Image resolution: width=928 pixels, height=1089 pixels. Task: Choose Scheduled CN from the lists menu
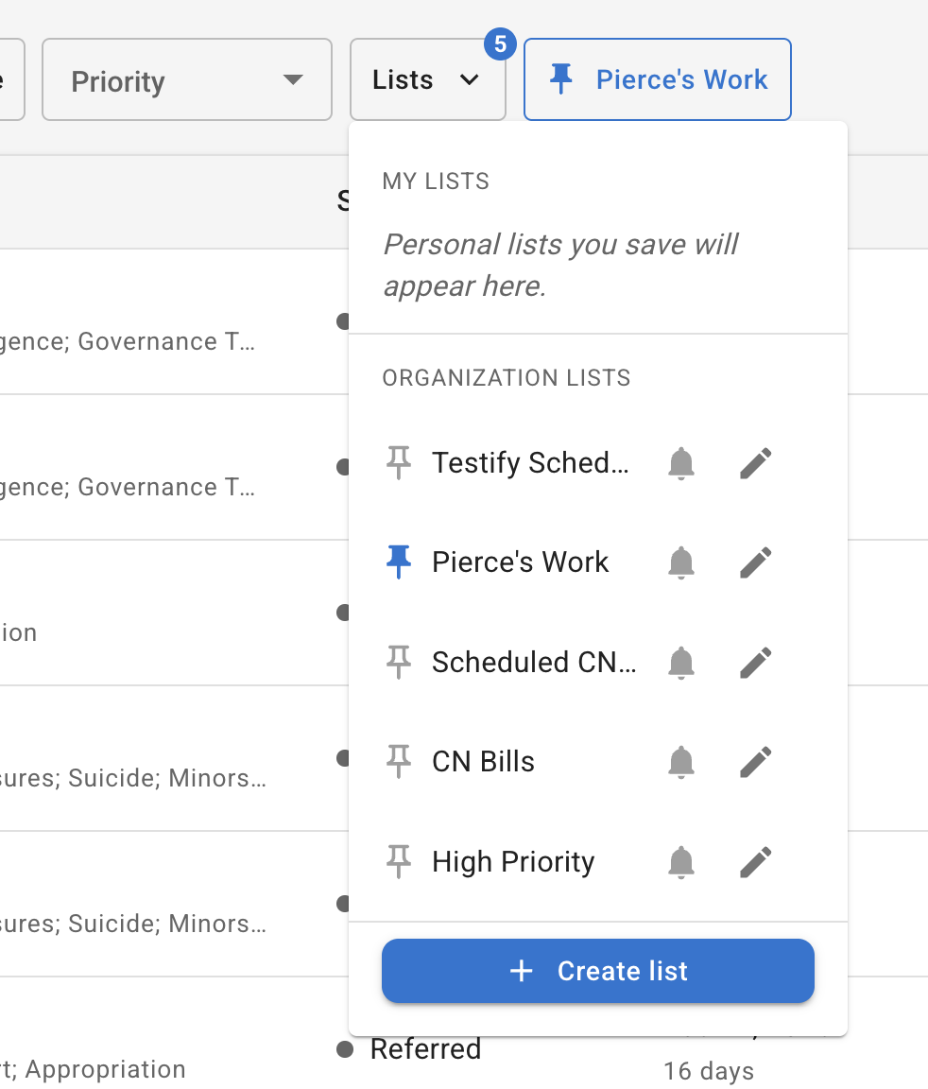tap(534, 662)
